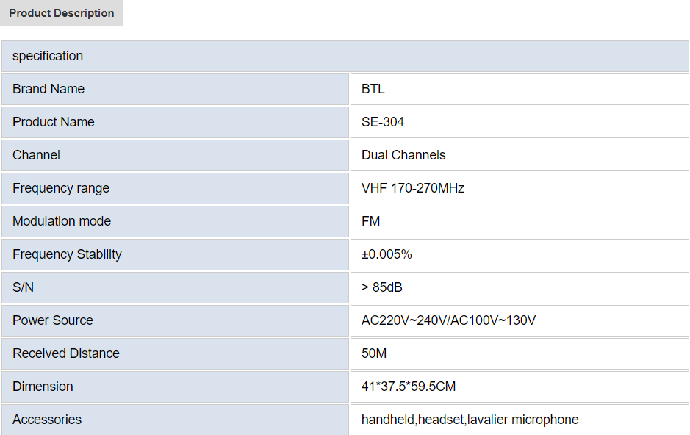Screen dimensions: 690x435
Task: Click the Dual Channels value
Action: pyautogui.click(x=403, y=155)
